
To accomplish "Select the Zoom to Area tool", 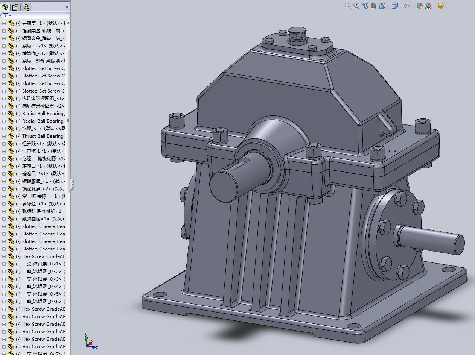I will [356, 6].
